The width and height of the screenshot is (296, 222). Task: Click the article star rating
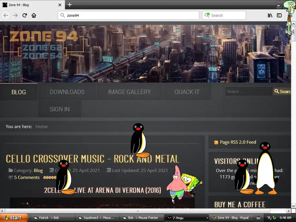50,177
